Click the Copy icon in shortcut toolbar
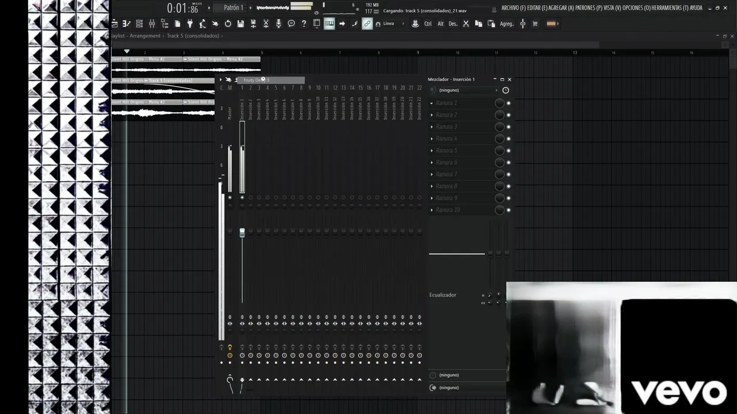 tap(478, 24)
